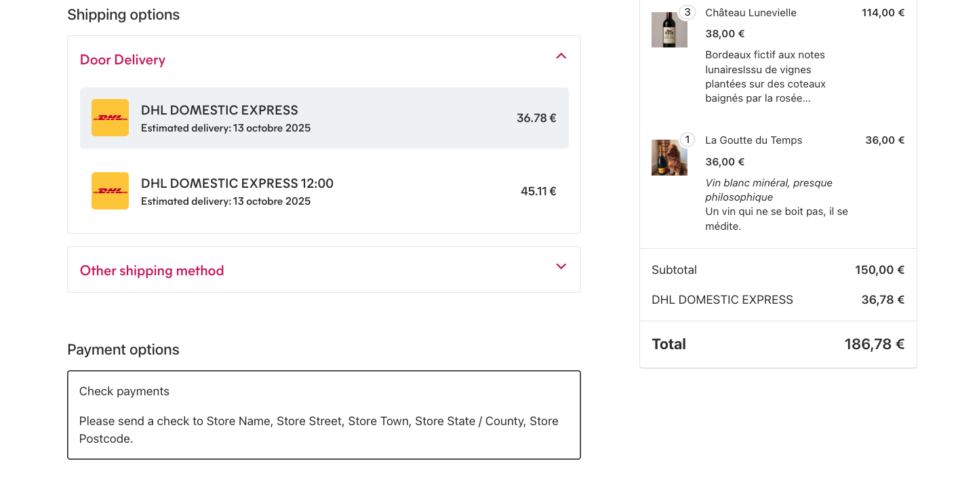Click the Château Lunevielle bottle thumbnail
Image resolution: width=958 pixels, height=478 pixels.
[x=669, y=30]
